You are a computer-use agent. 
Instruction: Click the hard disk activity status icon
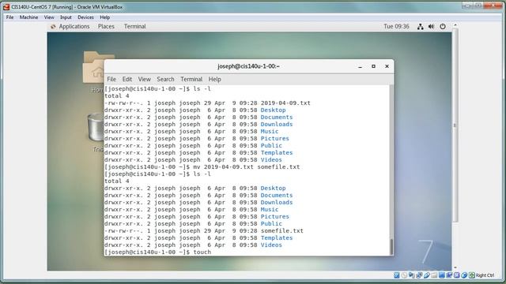(x=397, y=275)
